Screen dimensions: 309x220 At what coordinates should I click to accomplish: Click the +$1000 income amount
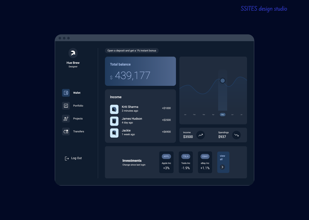(166, 108)
